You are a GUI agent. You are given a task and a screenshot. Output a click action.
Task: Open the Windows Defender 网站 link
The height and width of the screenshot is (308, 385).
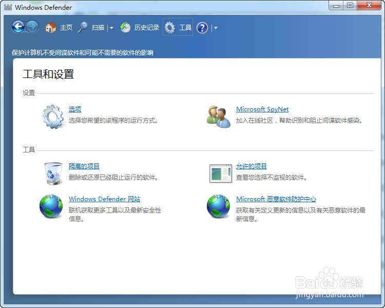click(104, 199)
